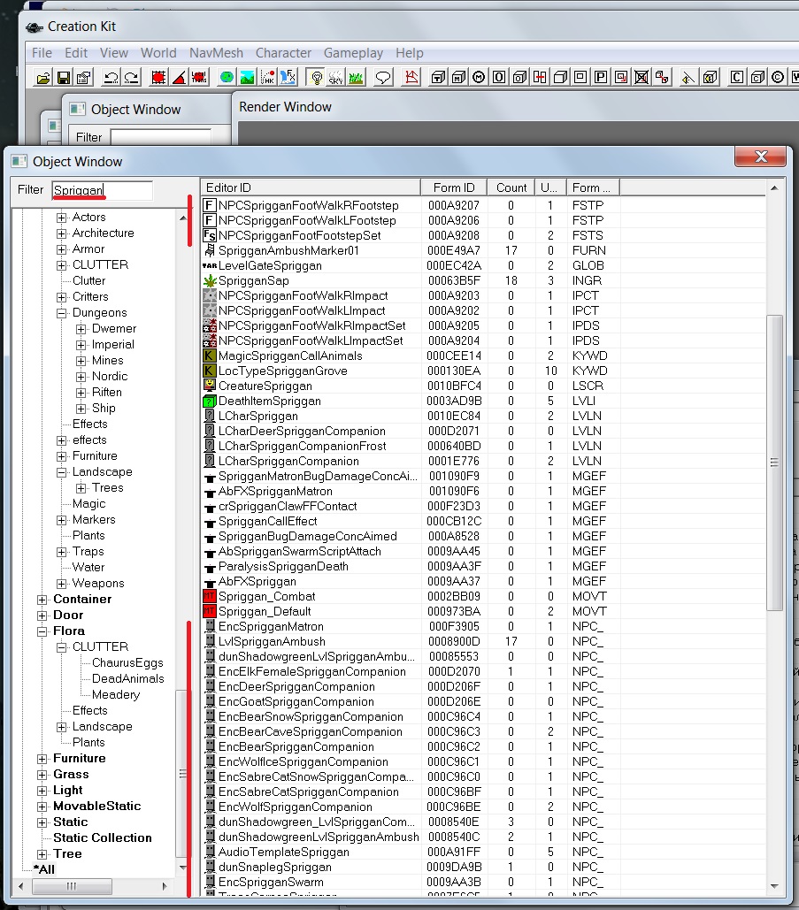The image size is (799, 910).
Task: Click the speaker cube sound icon
Action: 710,77
